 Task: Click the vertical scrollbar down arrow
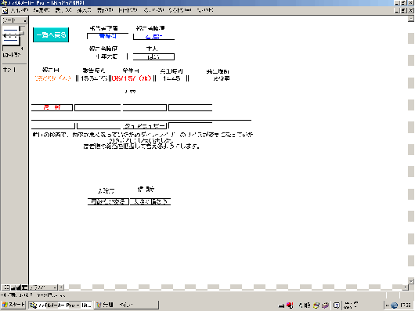411,281
